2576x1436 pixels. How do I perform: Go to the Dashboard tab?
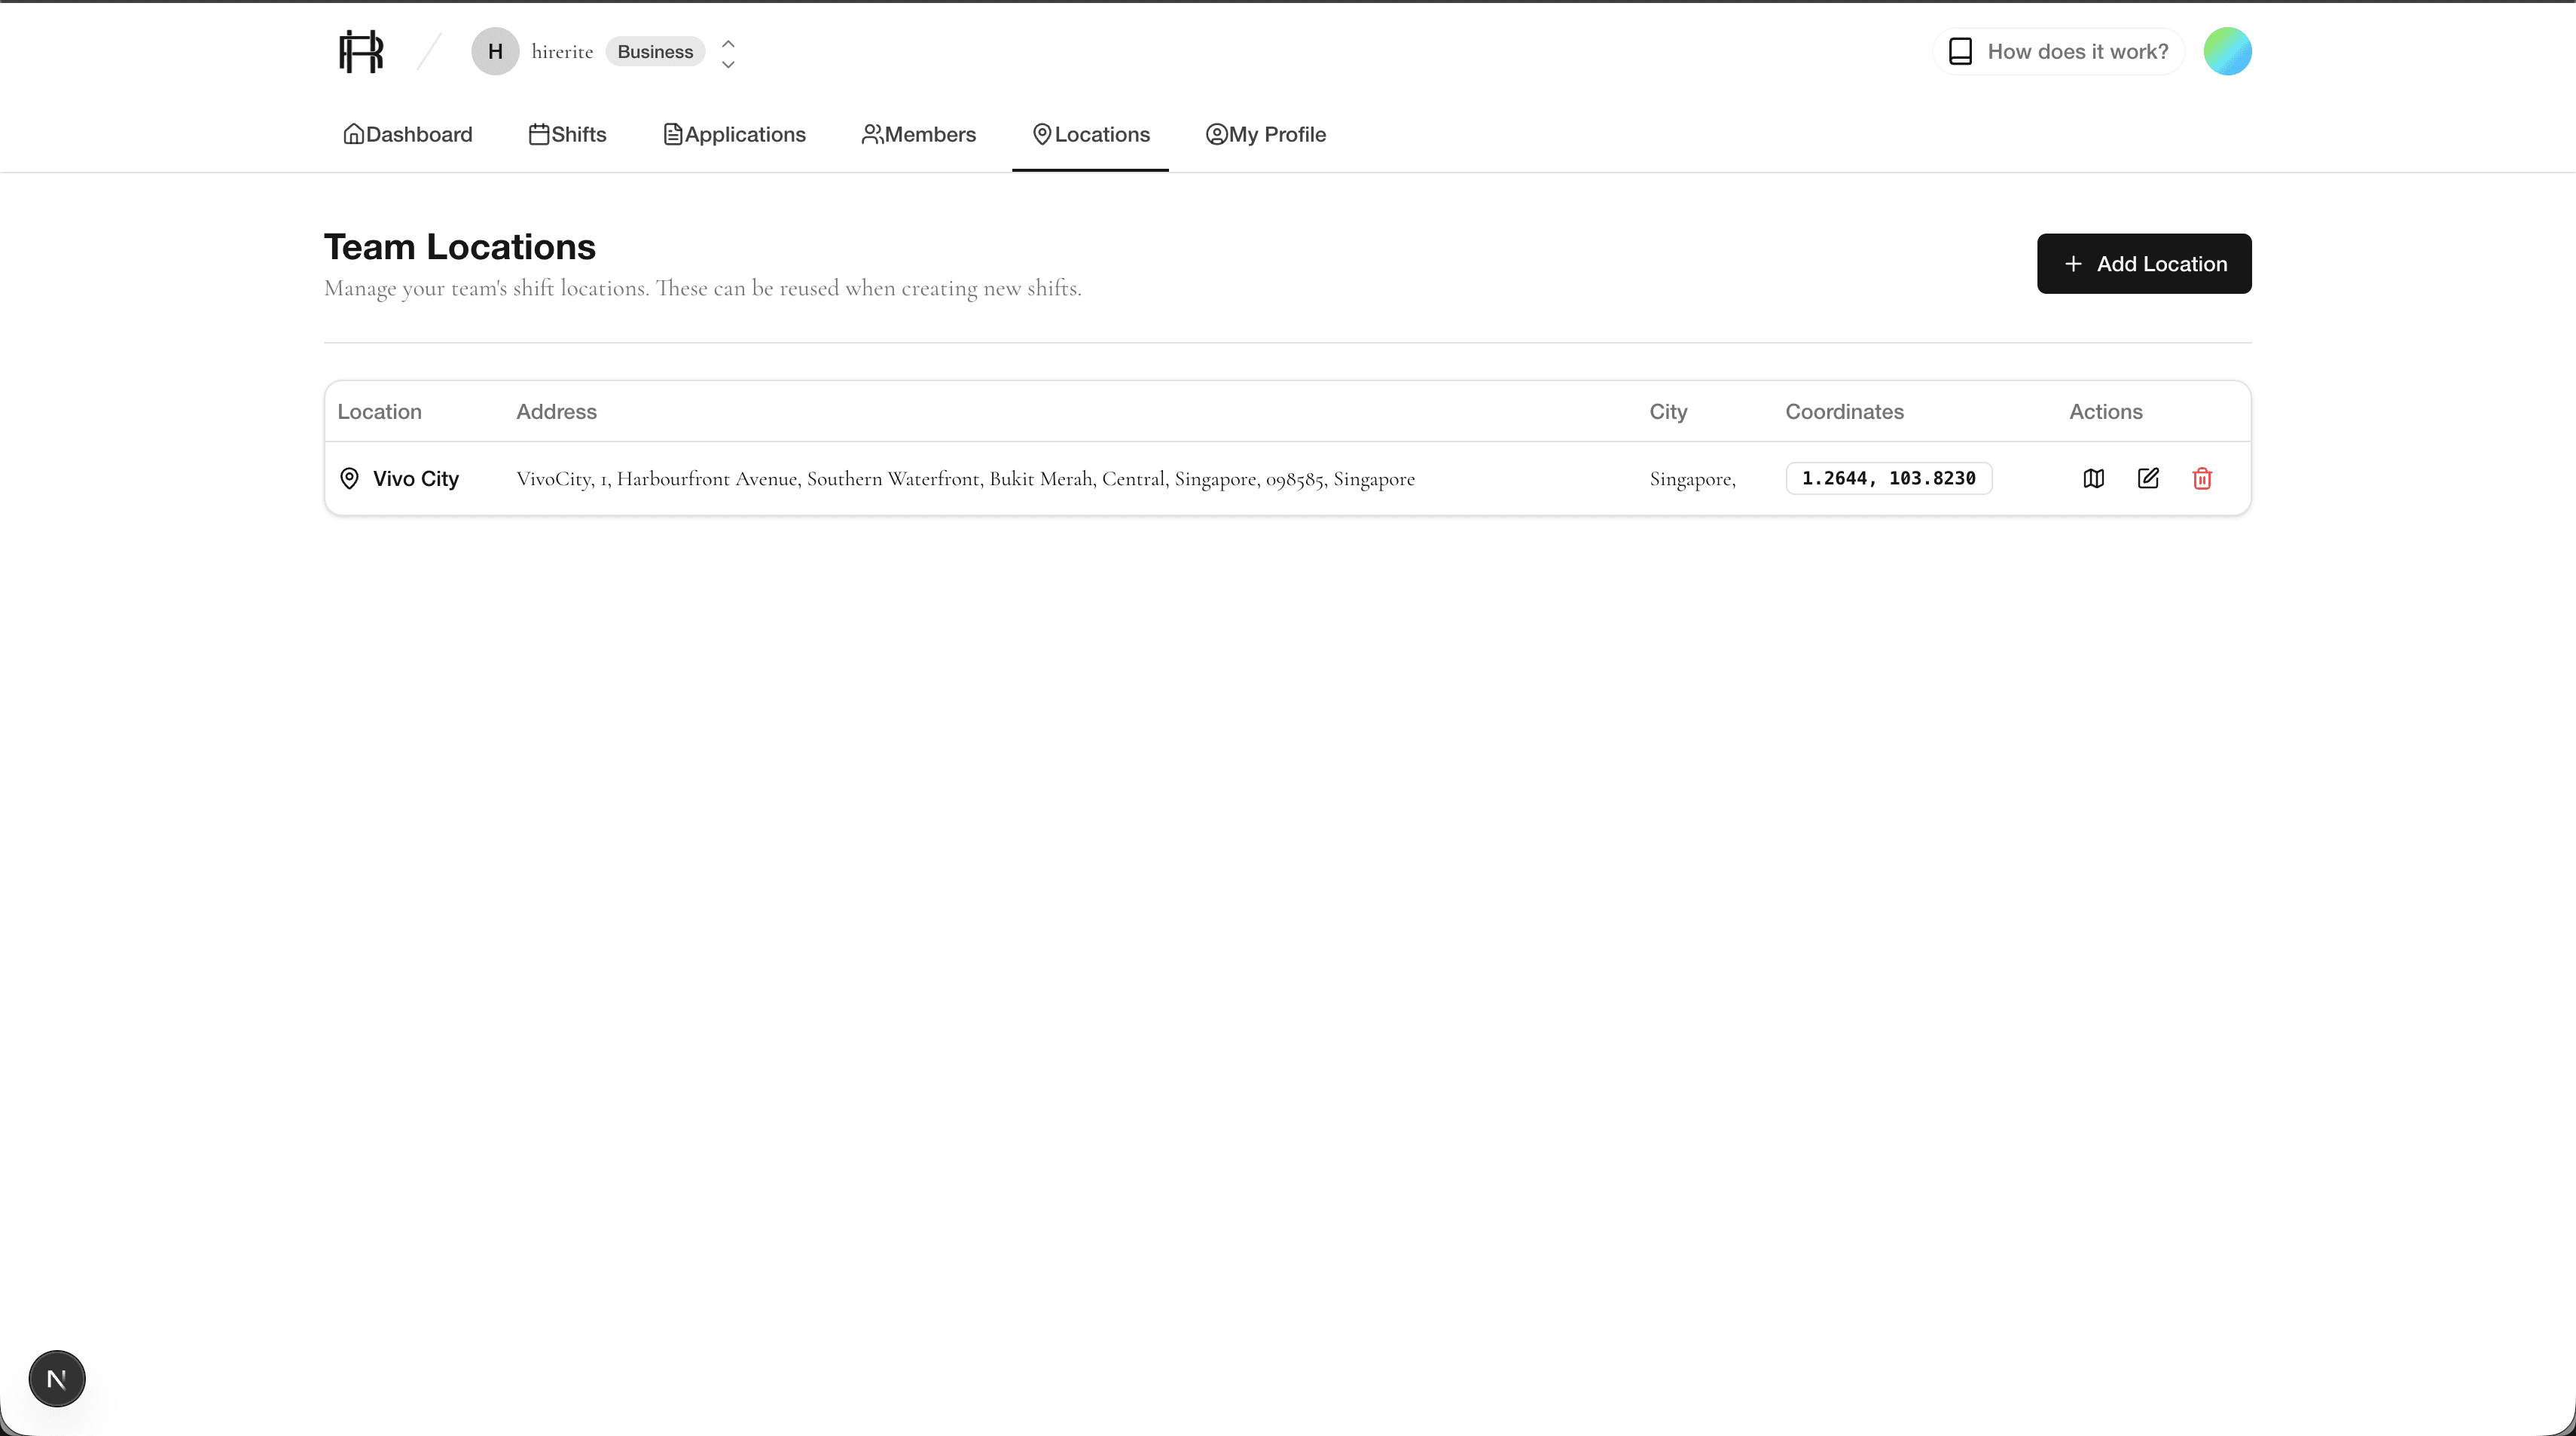(407, 134)
